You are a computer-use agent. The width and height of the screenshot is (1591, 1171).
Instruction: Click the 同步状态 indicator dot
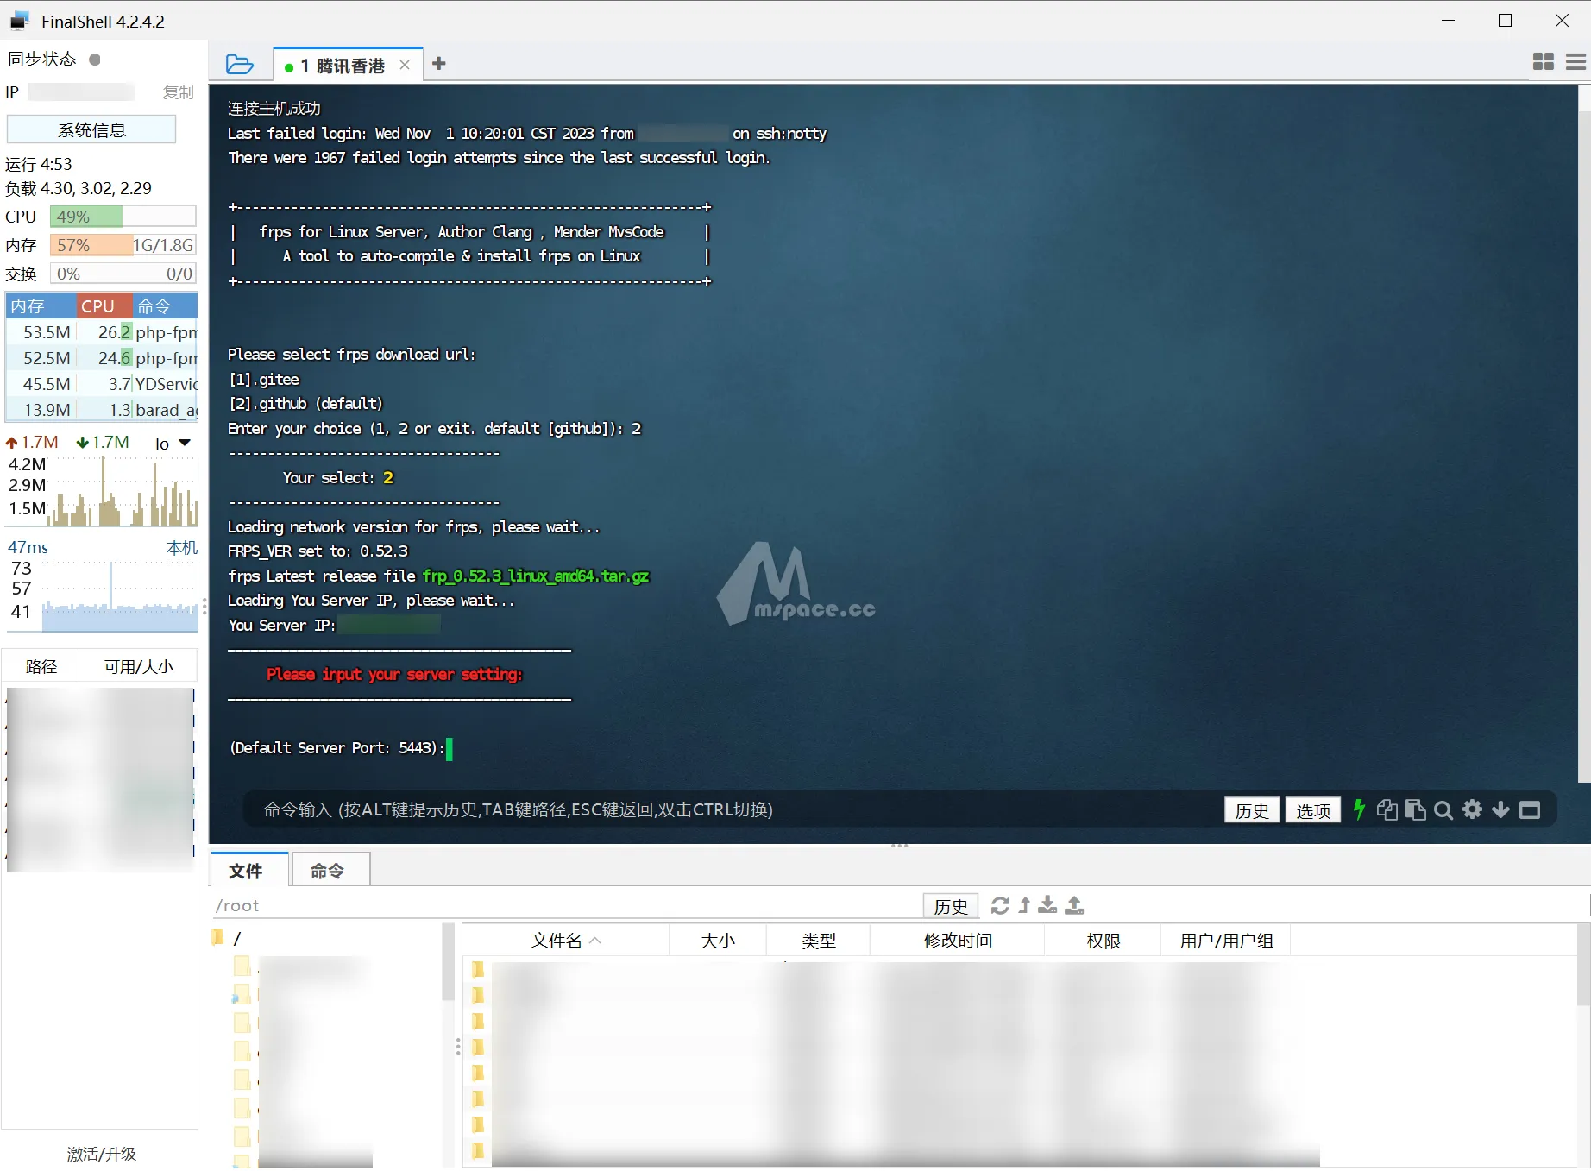tap(95, 60)
